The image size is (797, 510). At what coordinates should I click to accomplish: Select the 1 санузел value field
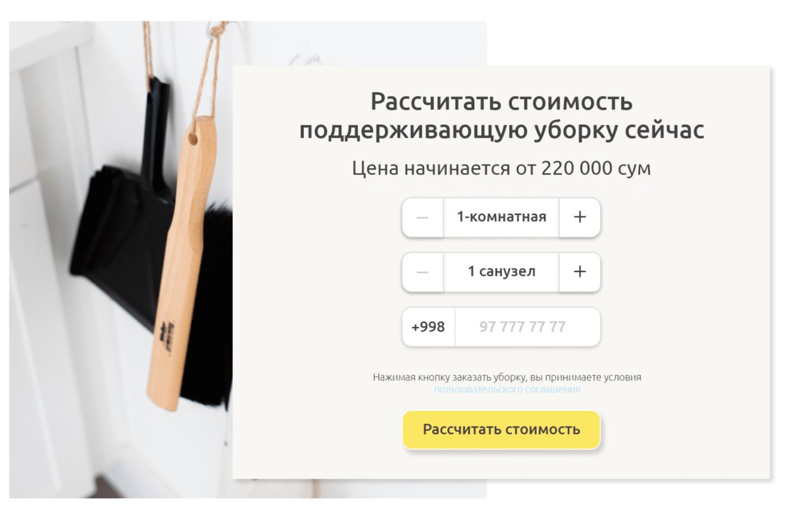(501, 272)
